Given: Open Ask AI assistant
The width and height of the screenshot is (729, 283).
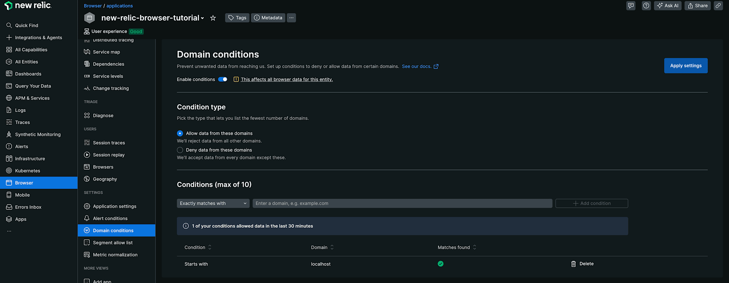Looking at the screenshot, I should coord(668,5).
